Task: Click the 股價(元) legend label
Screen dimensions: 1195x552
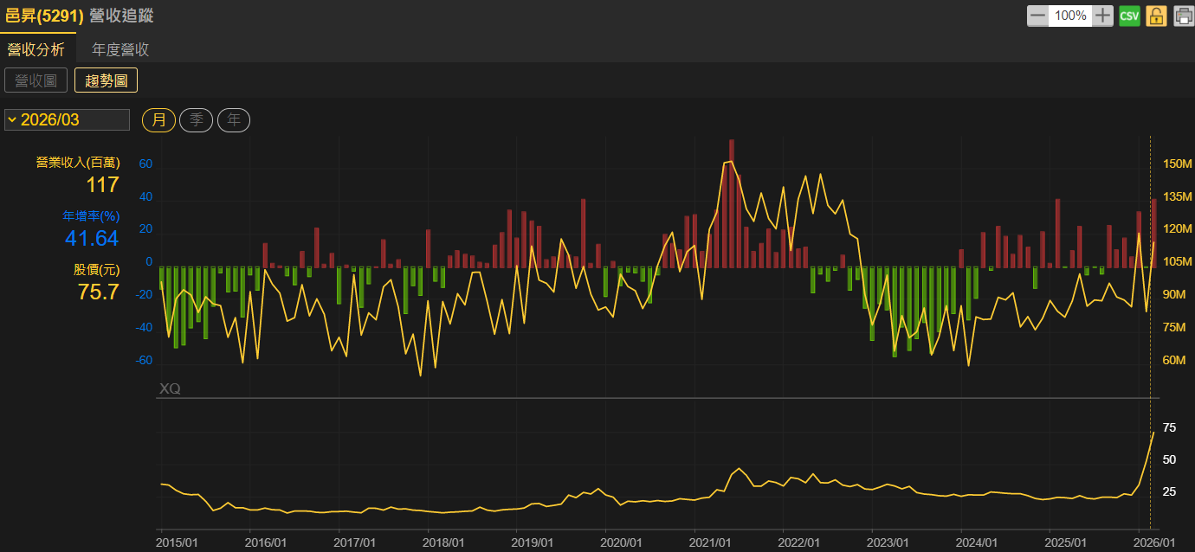Action: click(x=96, y=270)
